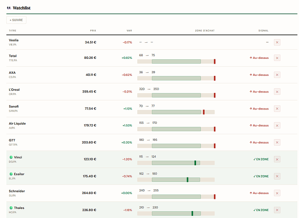Viewport: 299px width, 218px height.
Task: Remove Air Liquide row
Action: [277, 126]
